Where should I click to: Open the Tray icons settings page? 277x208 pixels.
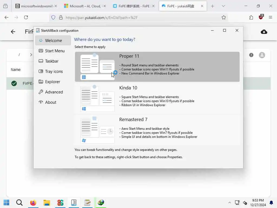click(53, 71)
